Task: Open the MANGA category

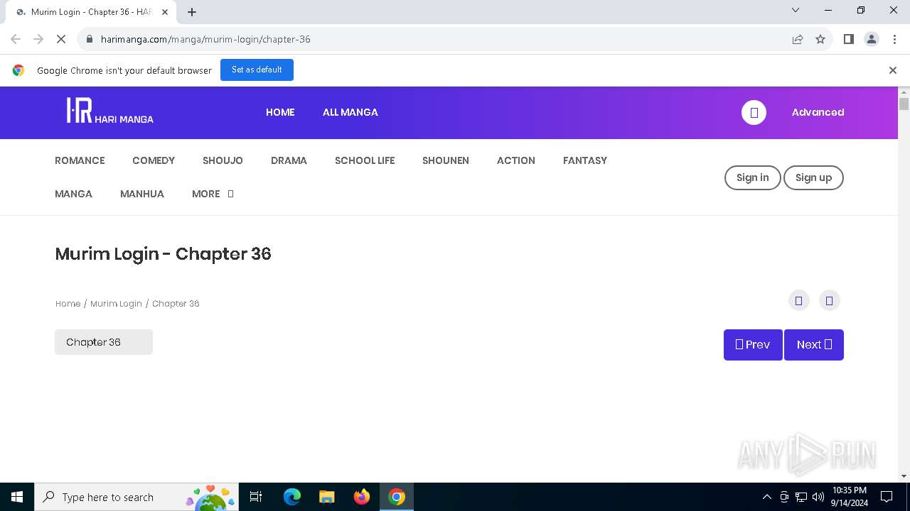Action: 74,194
